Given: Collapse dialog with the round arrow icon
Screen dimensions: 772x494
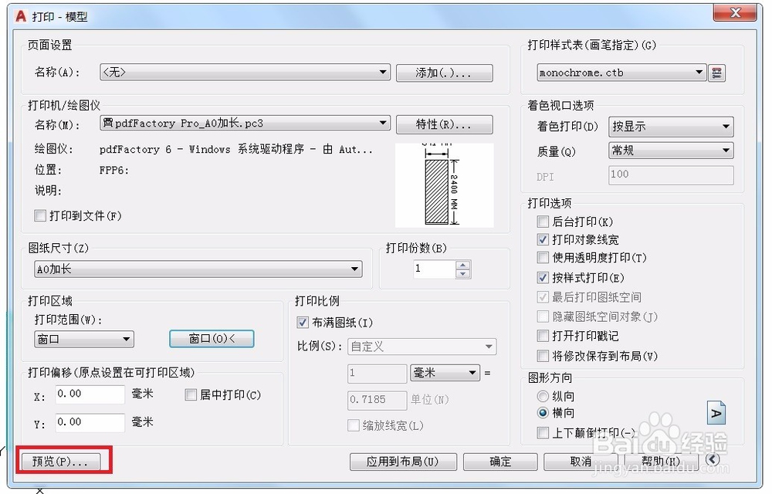Looking at the screenshot, I should point(713,459).
